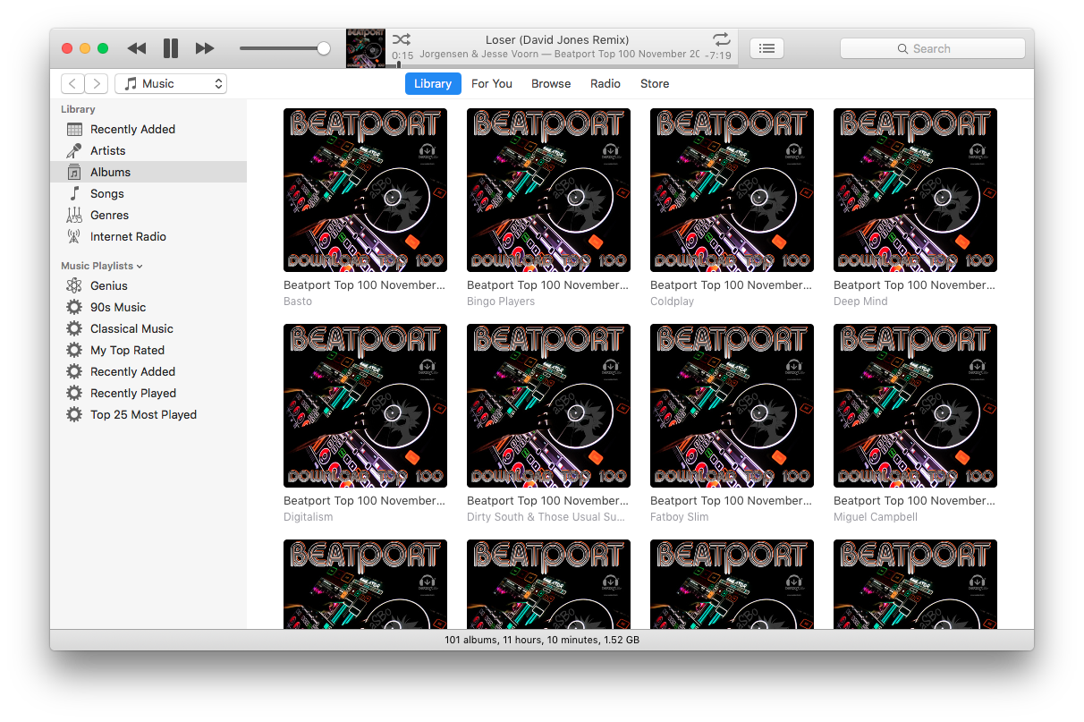Open the Deep Mind album cover
The width and height of the screenshot is (1084, 722).
coord(915,190)
